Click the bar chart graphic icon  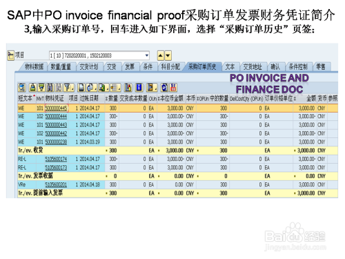pyautogui.click(x=128, y=88)
